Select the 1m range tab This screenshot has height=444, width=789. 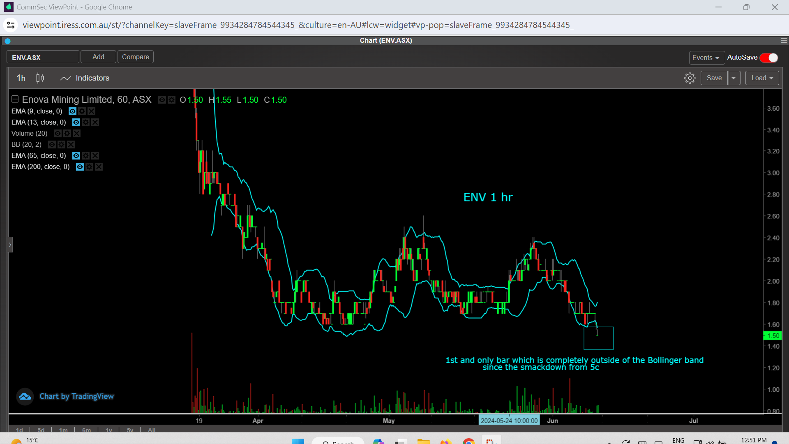63,430
